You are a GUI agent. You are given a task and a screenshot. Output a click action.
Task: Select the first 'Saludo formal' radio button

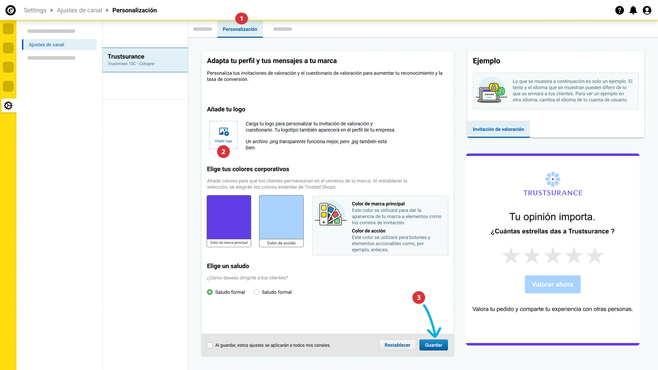pos(210,292)
